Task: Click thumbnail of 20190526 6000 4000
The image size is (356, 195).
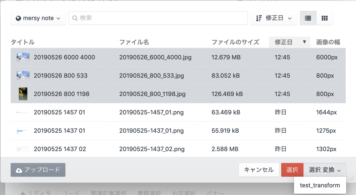Action: click(x=23, y=57)
